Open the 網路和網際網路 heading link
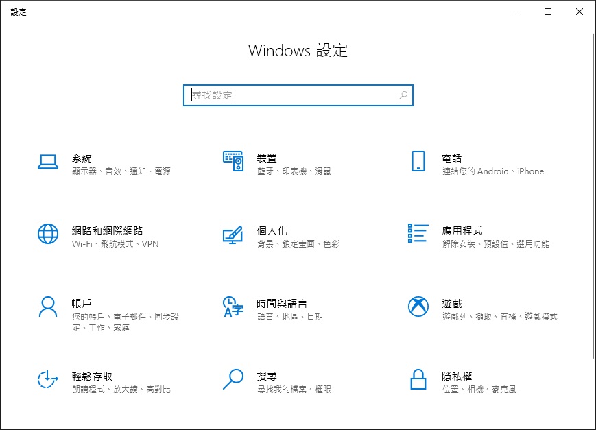596x430 pixels. coord(108,231)
